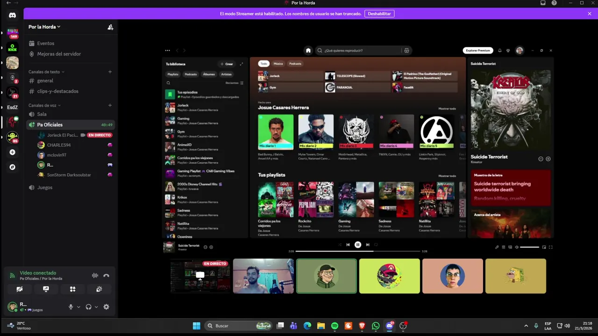Open Discover servers compass icon

pos(12,167)
